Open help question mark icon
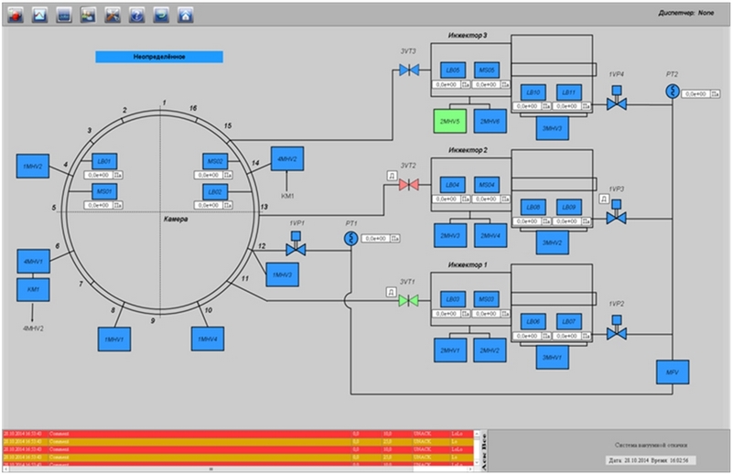 click(136, 15)
